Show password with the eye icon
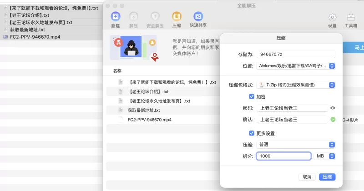This screenshot has width=364, height=191. (x=333, y=108)
